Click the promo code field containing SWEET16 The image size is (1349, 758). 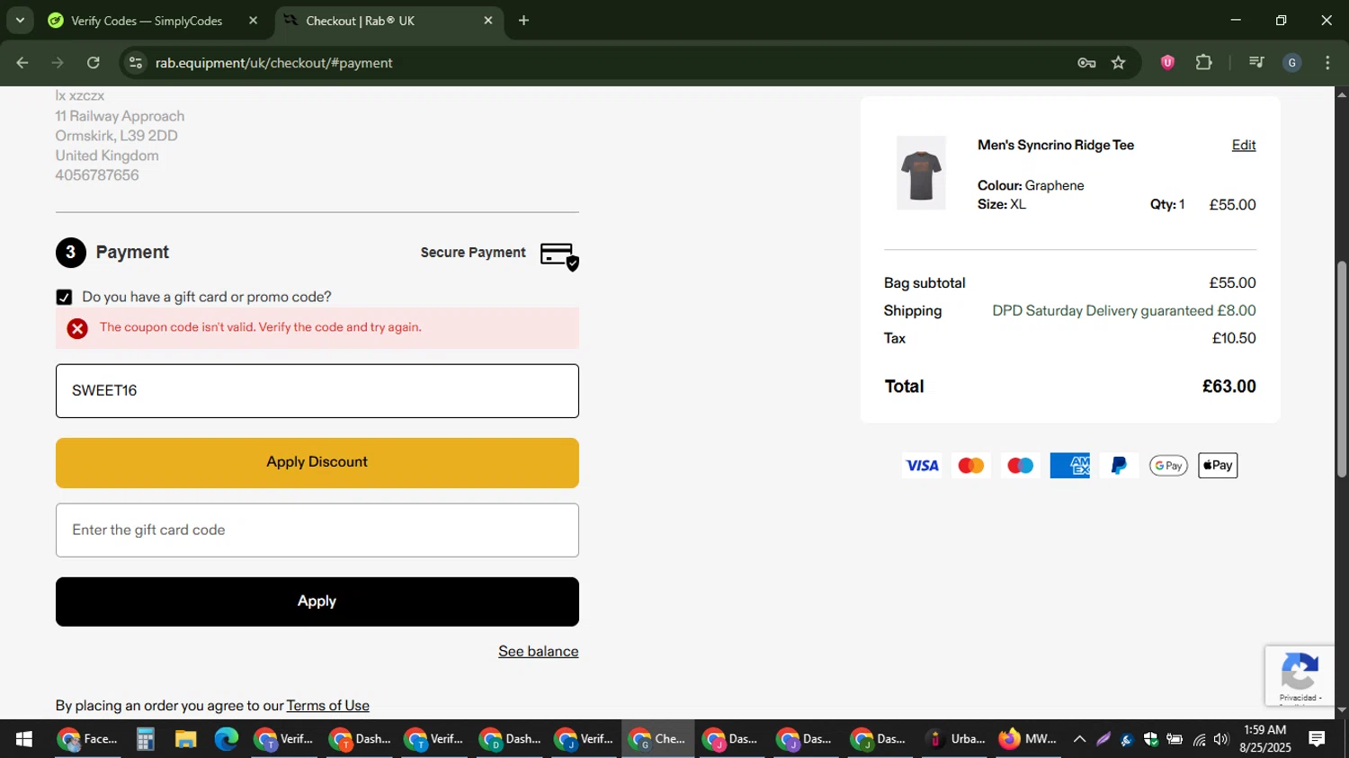(x=317, y=391)
